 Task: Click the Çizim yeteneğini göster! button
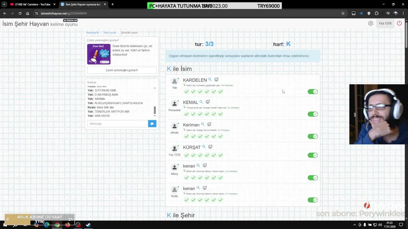[122, 70]
